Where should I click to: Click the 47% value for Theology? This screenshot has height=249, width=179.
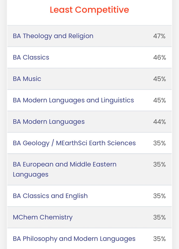click(x=159, y=36)
